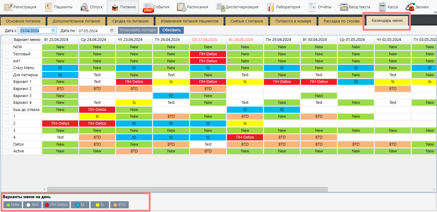
Task: Click the Установить паттерн button
Action: pyautogui.click(x=138, y=30)
